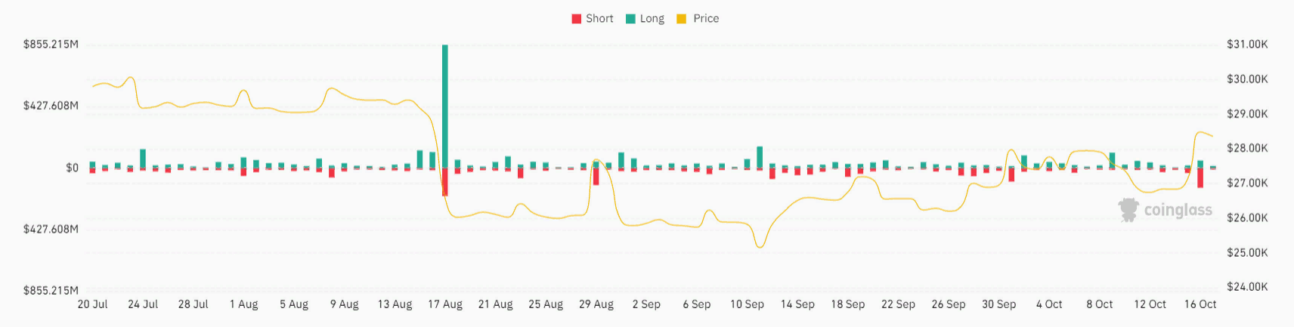Image resolution: width=1294 pixels, height=327 pixels.
Task: Select the 16 Oct date label
Action: (1200, 304)
